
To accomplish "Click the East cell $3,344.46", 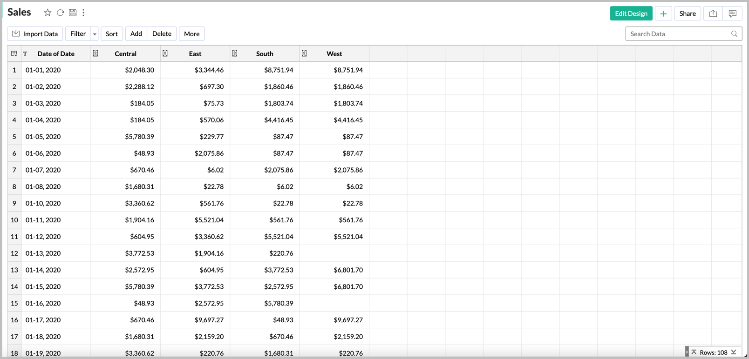I will tap(195, 70).
